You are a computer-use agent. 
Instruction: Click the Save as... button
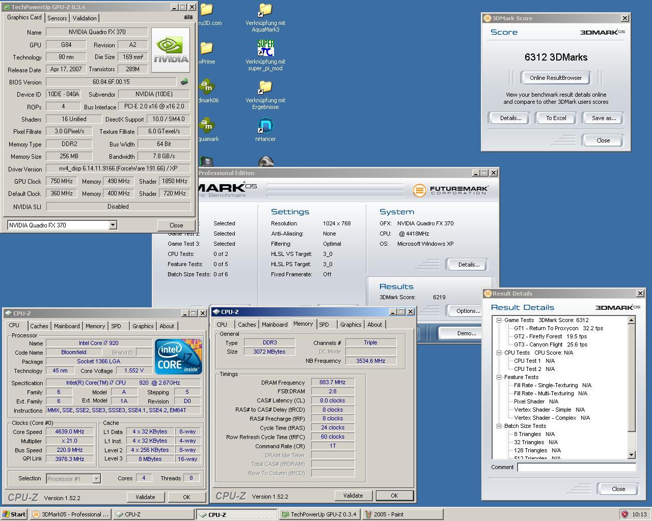[604, 118]
